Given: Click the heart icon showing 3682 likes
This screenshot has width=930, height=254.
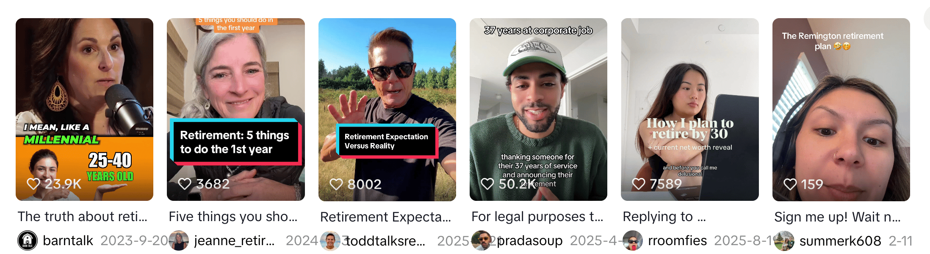Looking at the screenshot, I should tap(185, 184).
